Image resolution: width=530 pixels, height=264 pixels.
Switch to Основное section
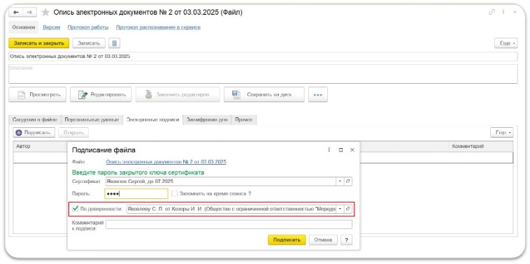(x=24, y=27)
